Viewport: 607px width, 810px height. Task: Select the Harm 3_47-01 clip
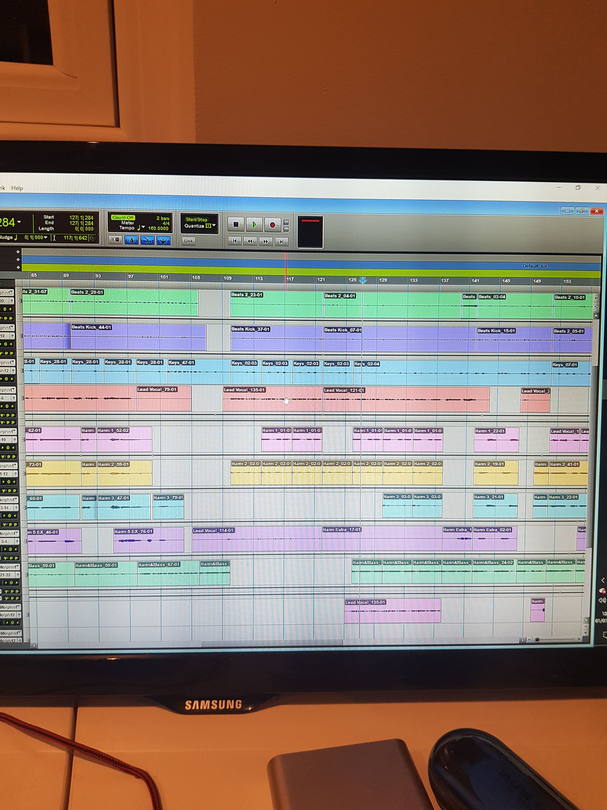point(124,507)
